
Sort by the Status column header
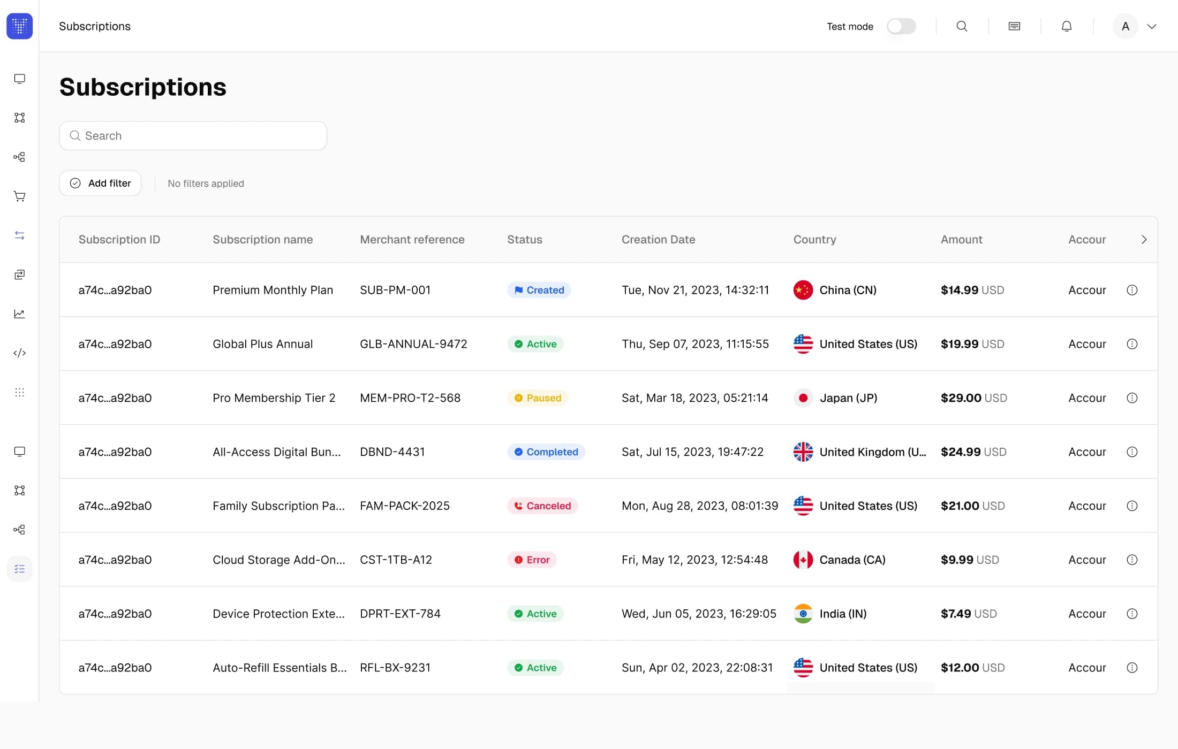525,240
